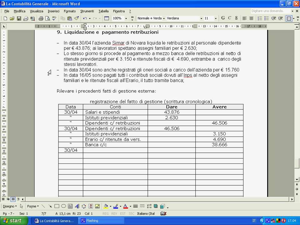Choose line style in Drawing toolbar

click(135, 206)
